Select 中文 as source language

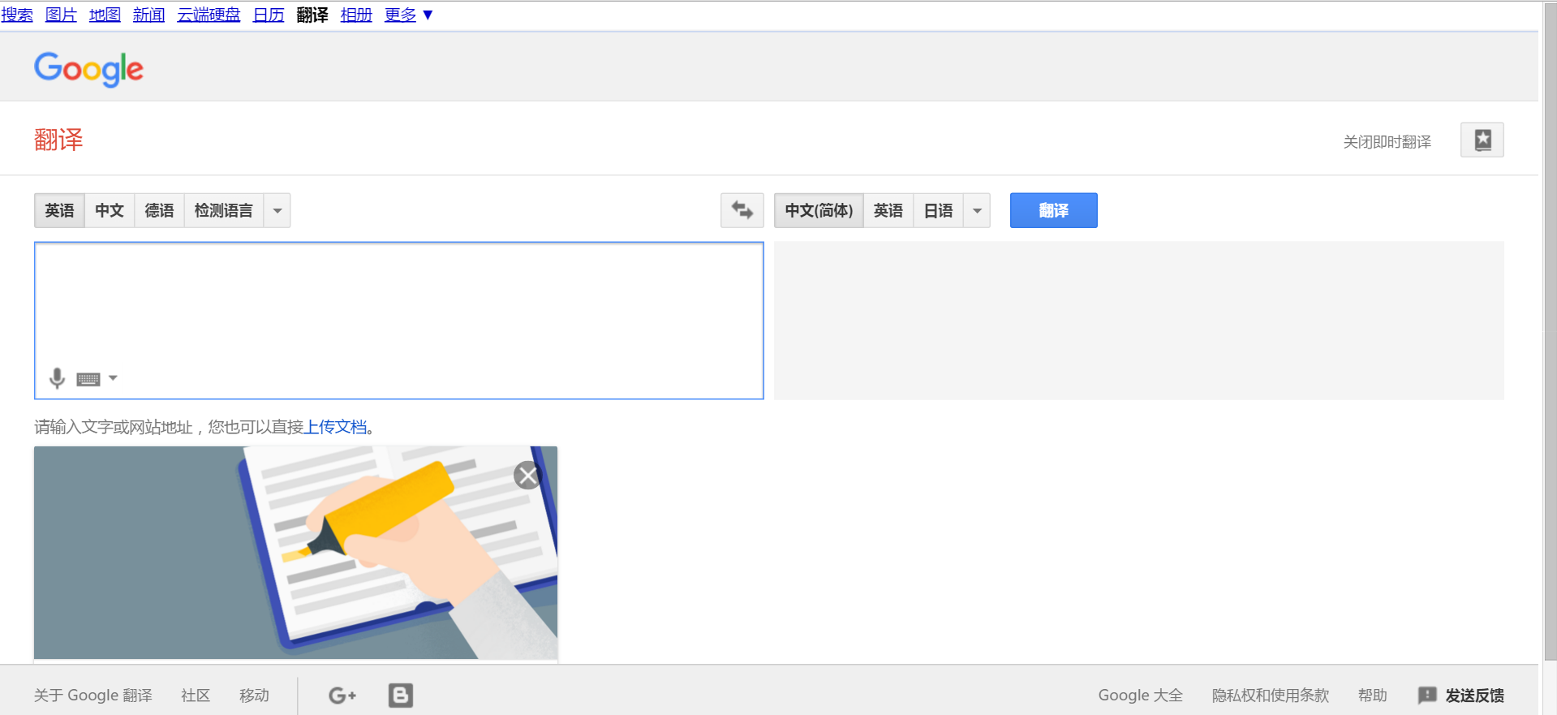point(110,210)
